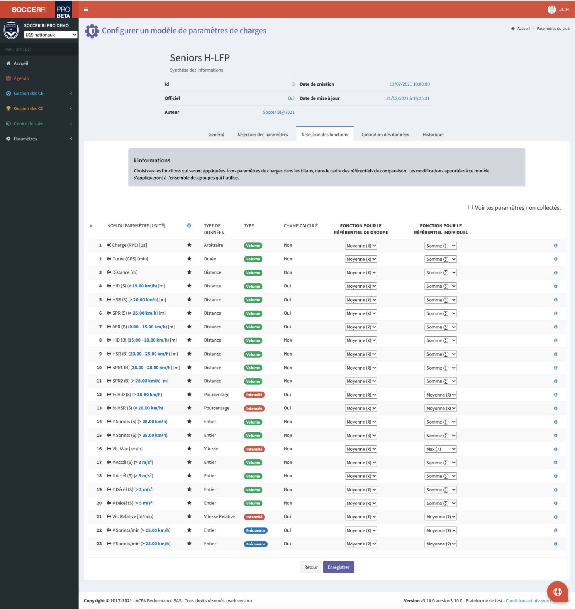Click star icon on Charge (RPE) row

(189, 245)
